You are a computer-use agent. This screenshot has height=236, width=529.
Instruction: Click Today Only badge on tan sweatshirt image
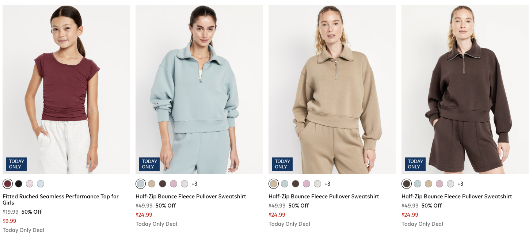[282, 164]
